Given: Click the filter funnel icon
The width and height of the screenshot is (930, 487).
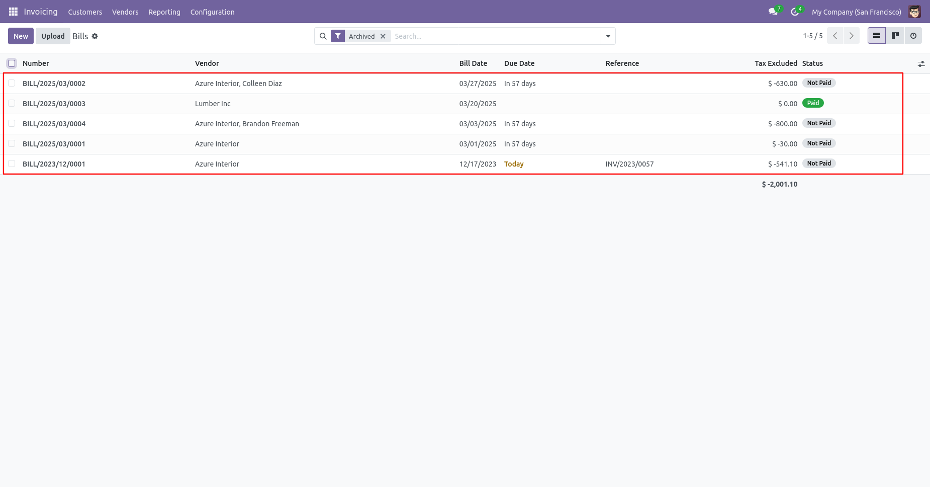Looking at the screenshot, I should [x=338, y=36].
